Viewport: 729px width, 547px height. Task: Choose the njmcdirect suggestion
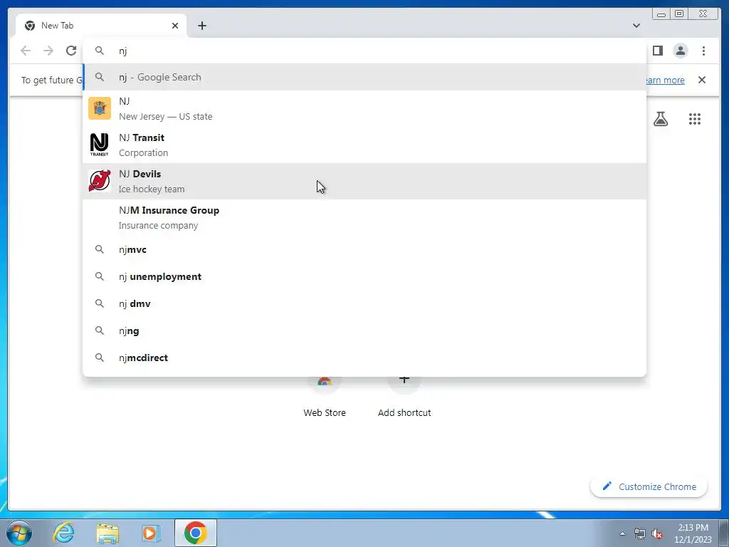(364, 358)
